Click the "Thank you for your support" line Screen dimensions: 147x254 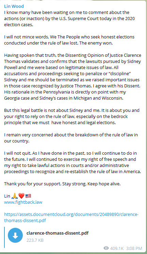[62, 184]
